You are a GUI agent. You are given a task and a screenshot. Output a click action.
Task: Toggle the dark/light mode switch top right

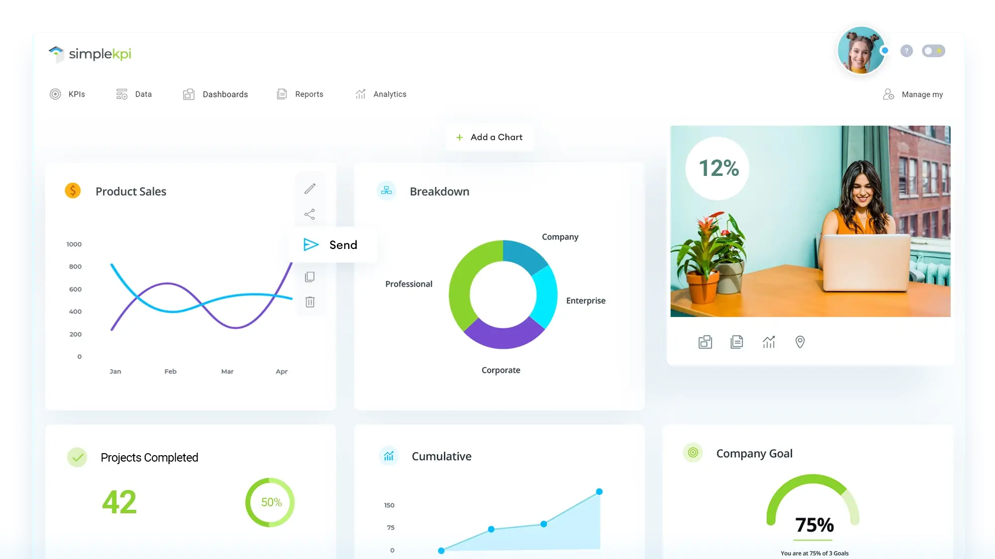pyautogui.click(x=933, y=51)
